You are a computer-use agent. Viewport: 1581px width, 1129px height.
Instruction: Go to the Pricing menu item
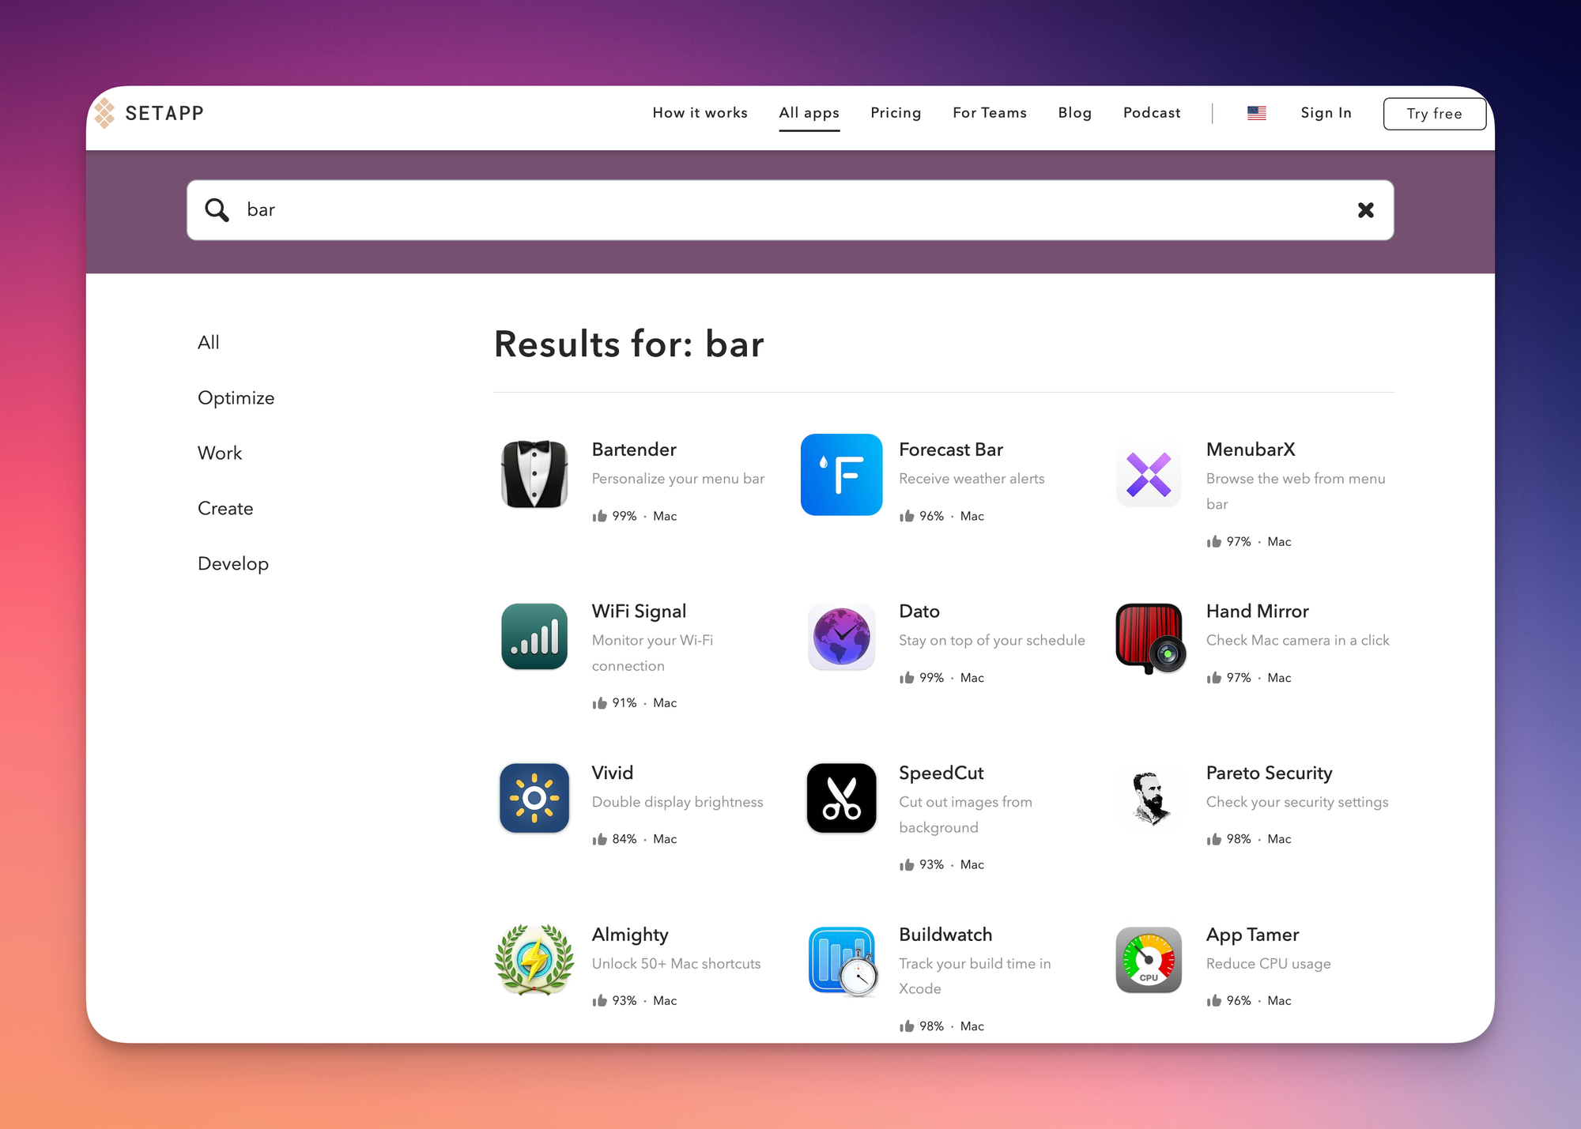pyautogui.click(x=896, y=113)
